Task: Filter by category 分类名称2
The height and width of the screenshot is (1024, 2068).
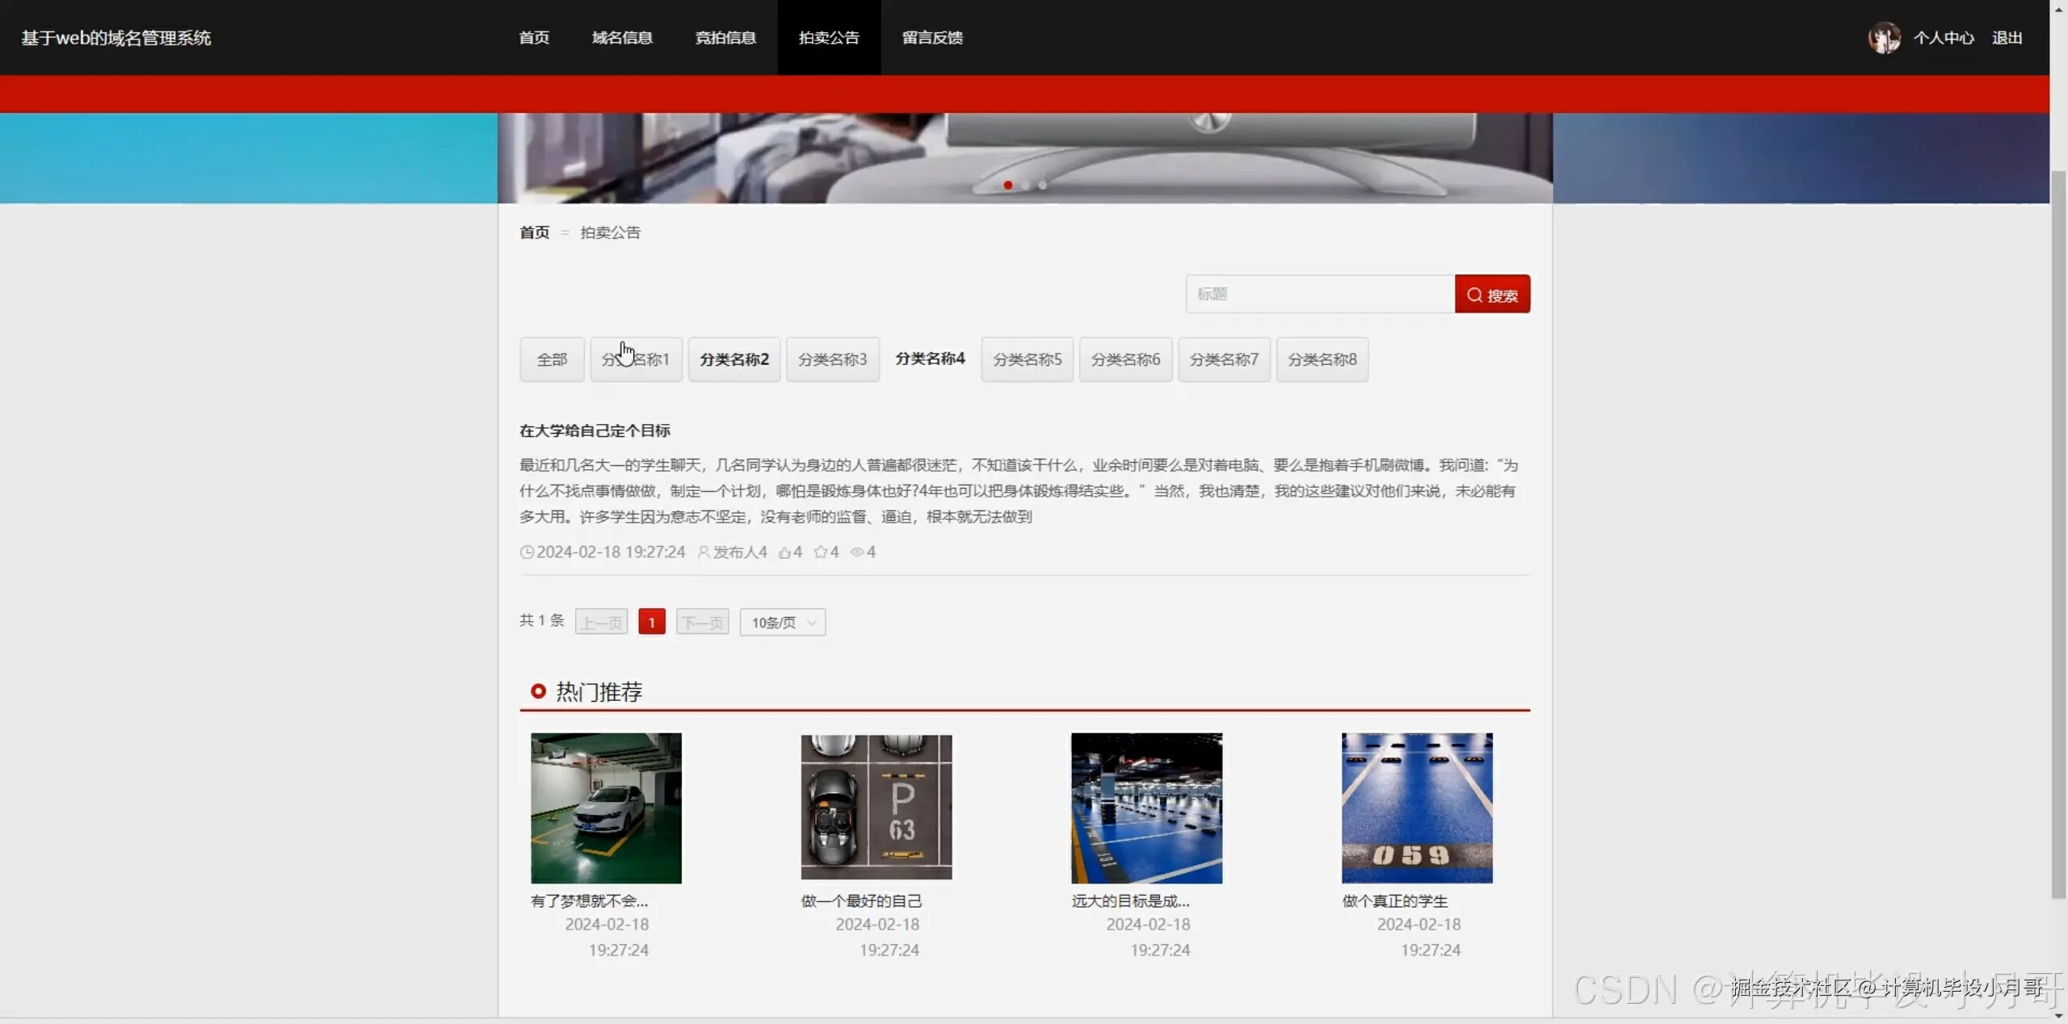Action: [733, 359]
